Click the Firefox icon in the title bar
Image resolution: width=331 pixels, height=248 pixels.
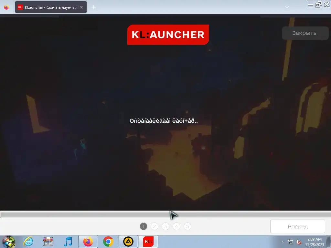click(6, 7)
